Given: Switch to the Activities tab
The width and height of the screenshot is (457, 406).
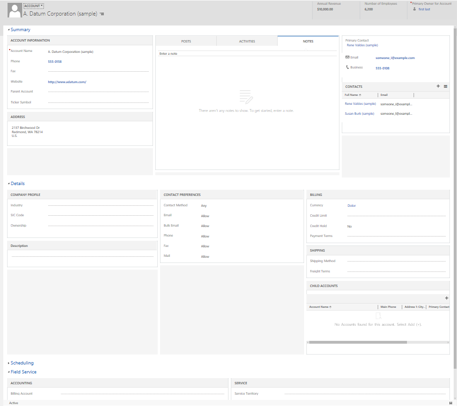Looking at the screenshot, I should coord(247,41).
